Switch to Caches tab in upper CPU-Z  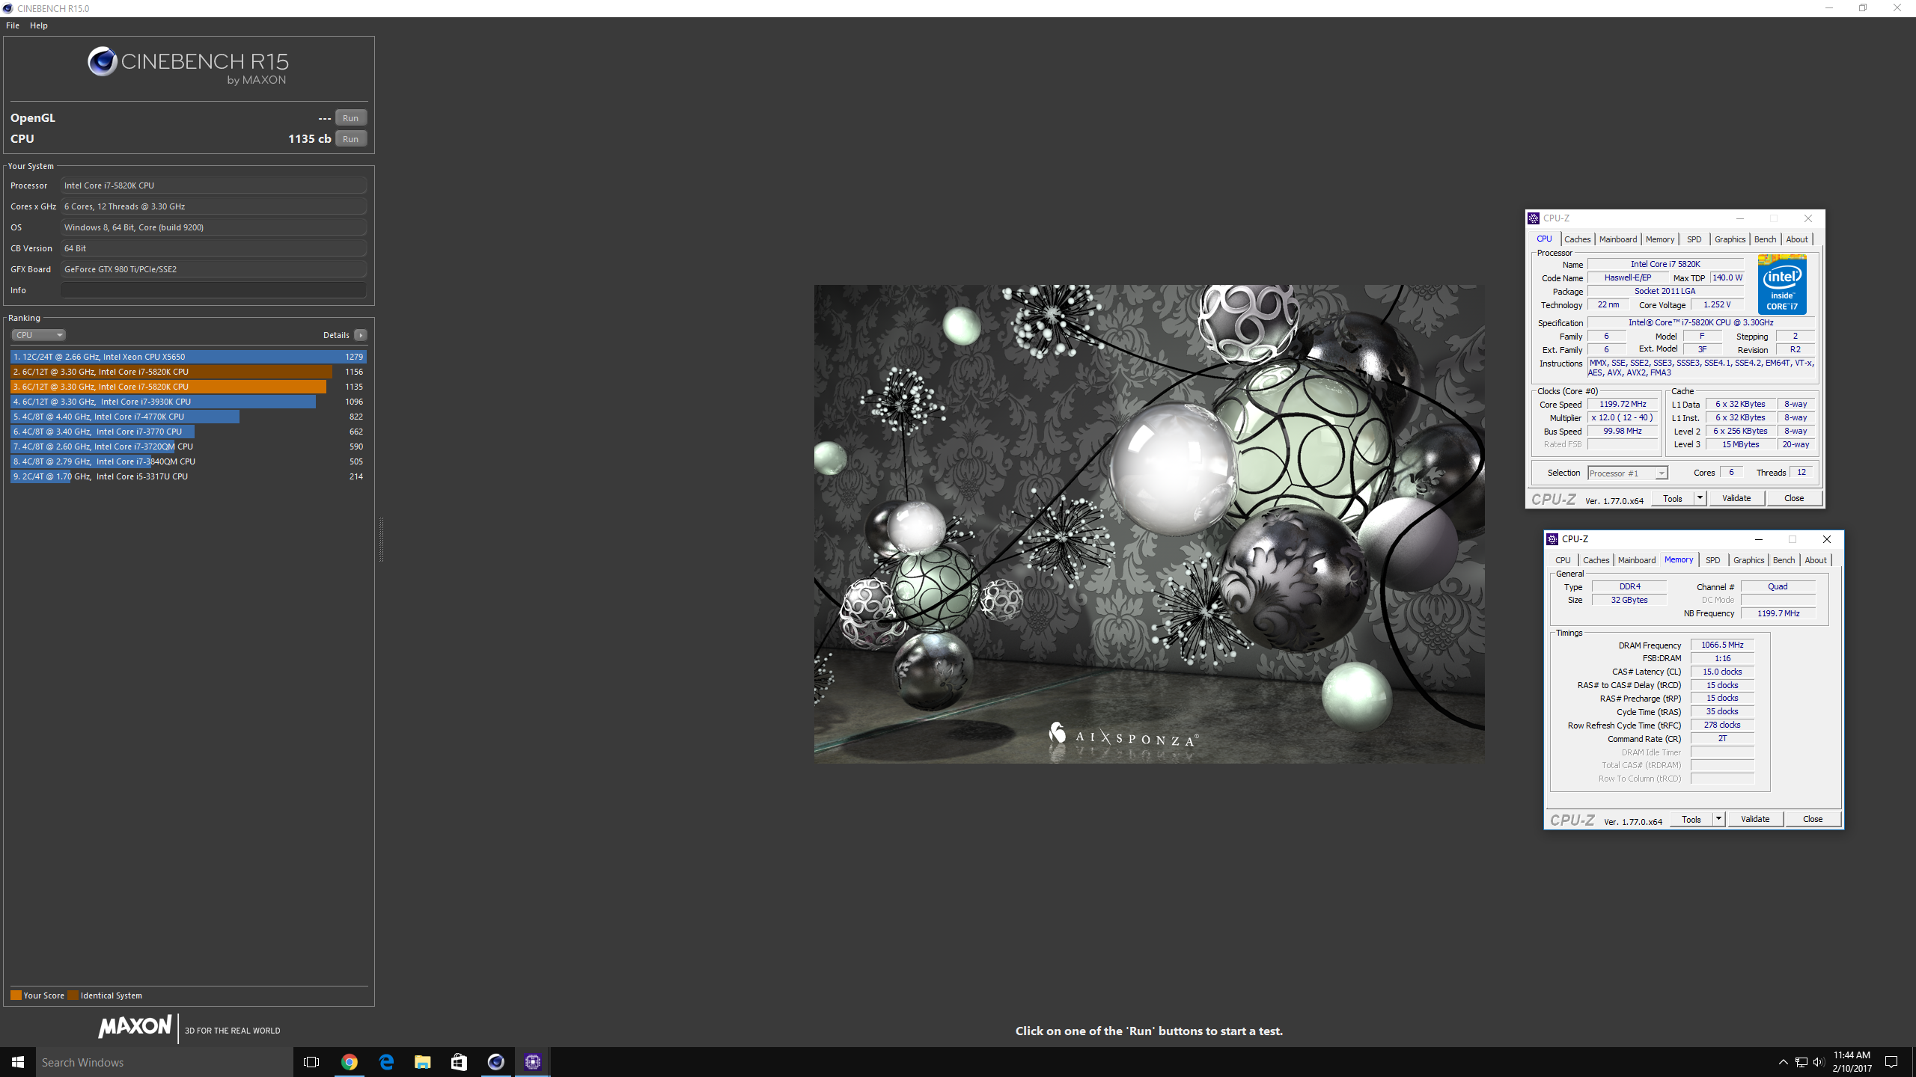(x=1577, y=239)
